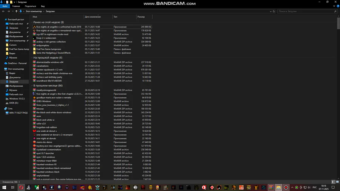This screenshot has height=191, width=340.
Task: Open the Windows Start menu
Action: [4, 187]
